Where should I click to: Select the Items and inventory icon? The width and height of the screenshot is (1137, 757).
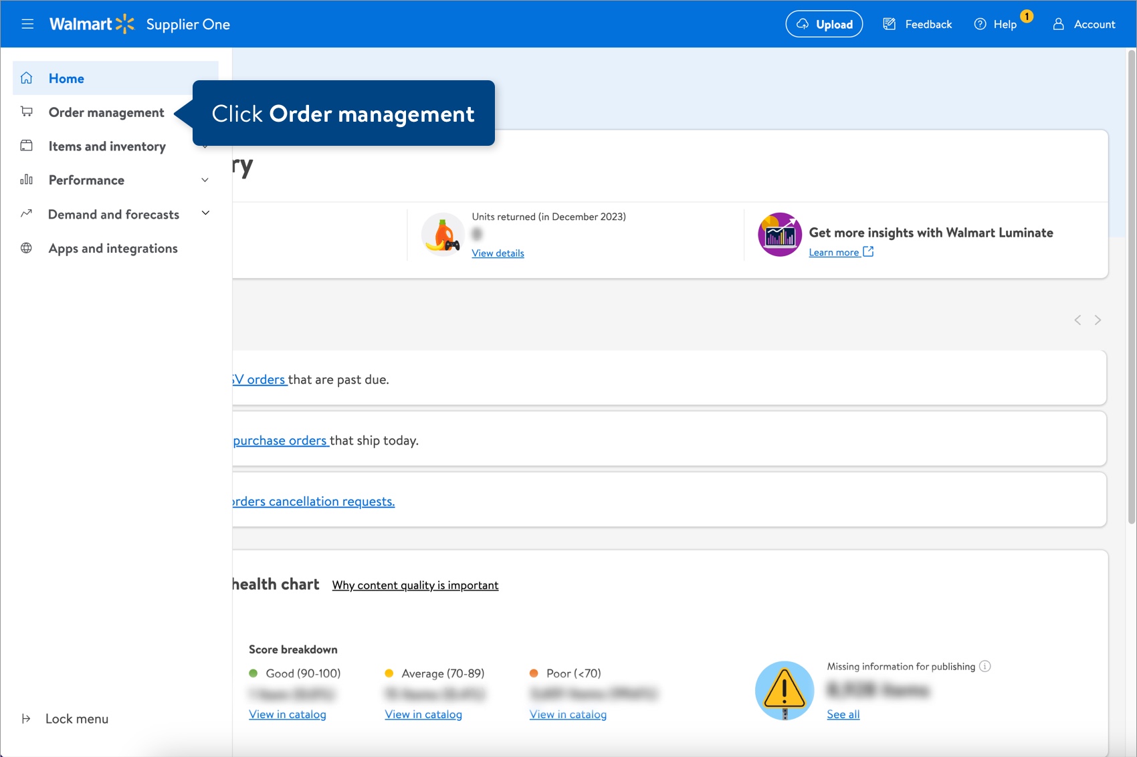[26, 146]
